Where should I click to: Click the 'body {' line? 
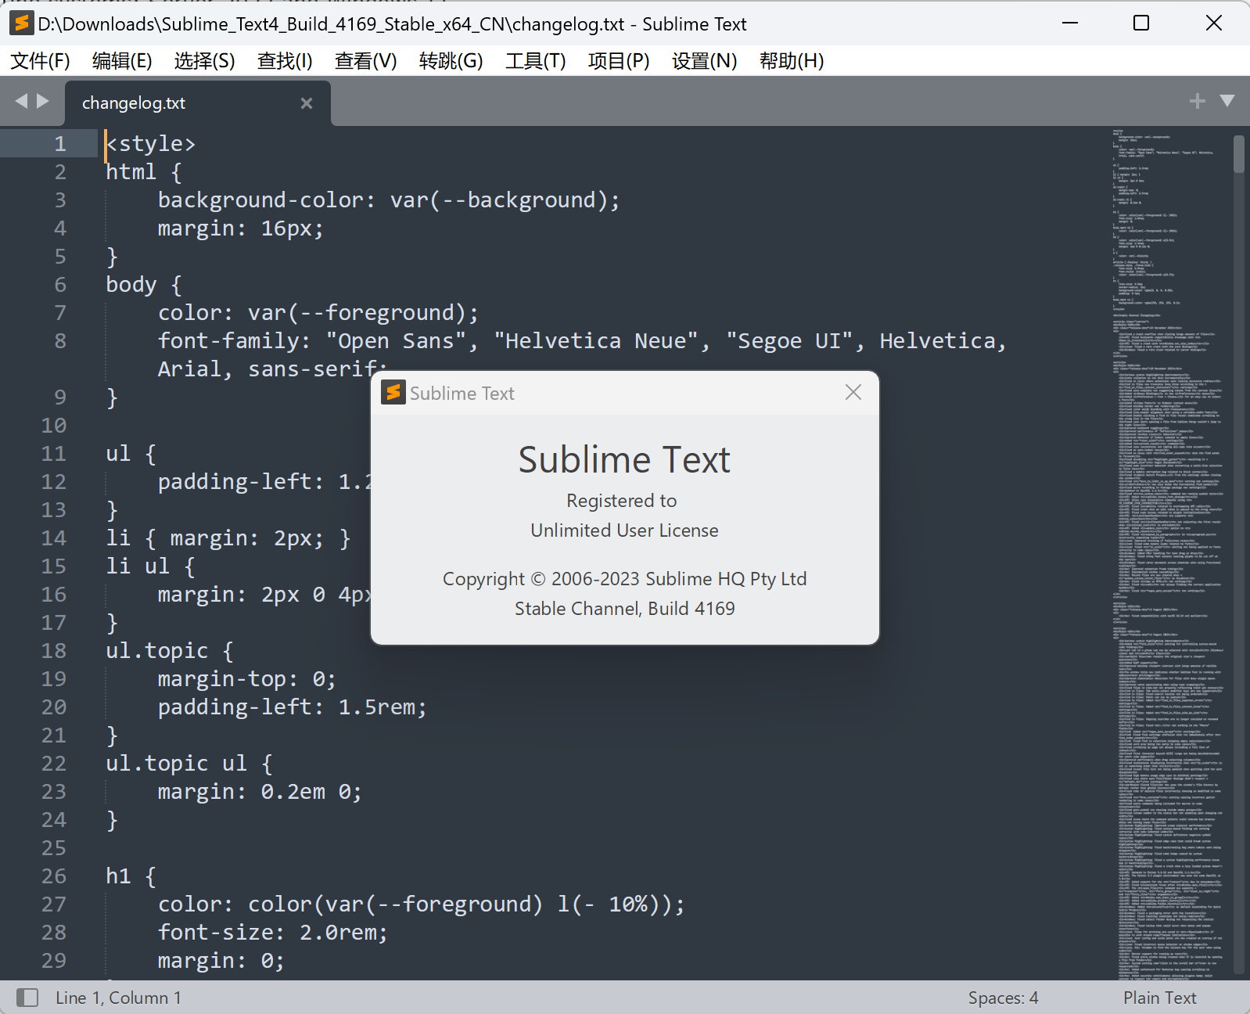click(144, 285)
